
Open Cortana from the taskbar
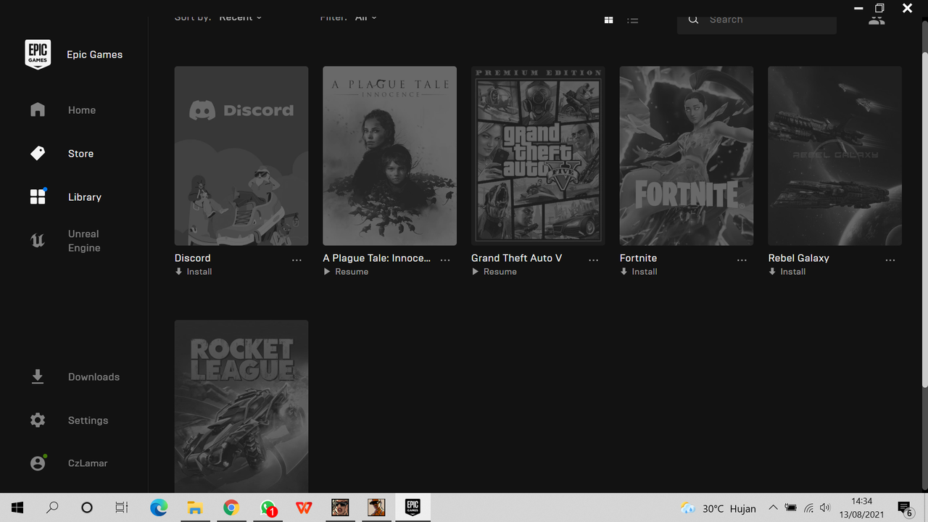[x=87, y=507]
